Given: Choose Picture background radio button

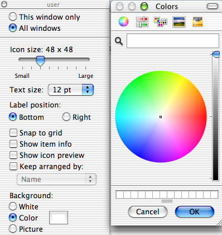Looking at the screenshot, I should (x=13, y=229).
